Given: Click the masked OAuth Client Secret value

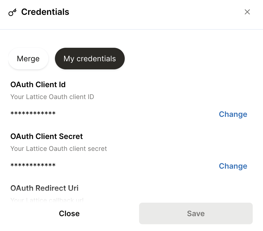Looking at the screenshot, I should (x=33, y=165).
